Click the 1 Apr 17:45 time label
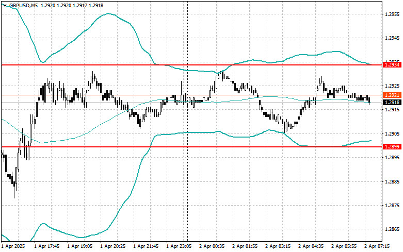Viewport: 403px width, 252px height. (x=47, y=246)
